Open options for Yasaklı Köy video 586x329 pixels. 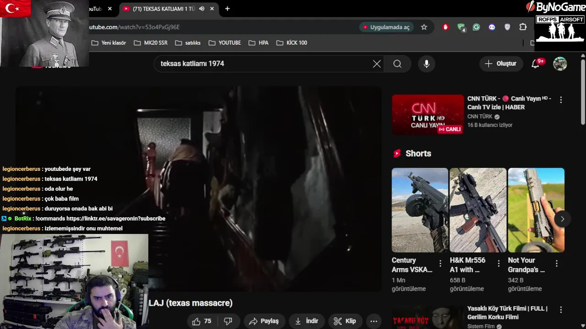(x=561, y=310)
